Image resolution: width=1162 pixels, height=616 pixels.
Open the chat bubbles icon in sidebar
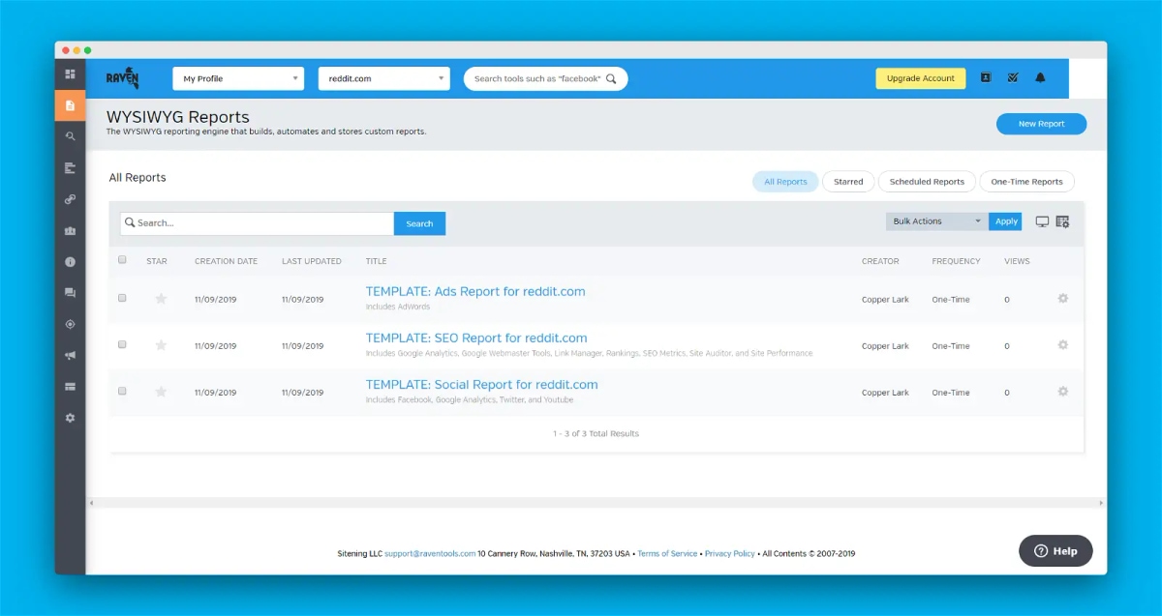point(70,293)
